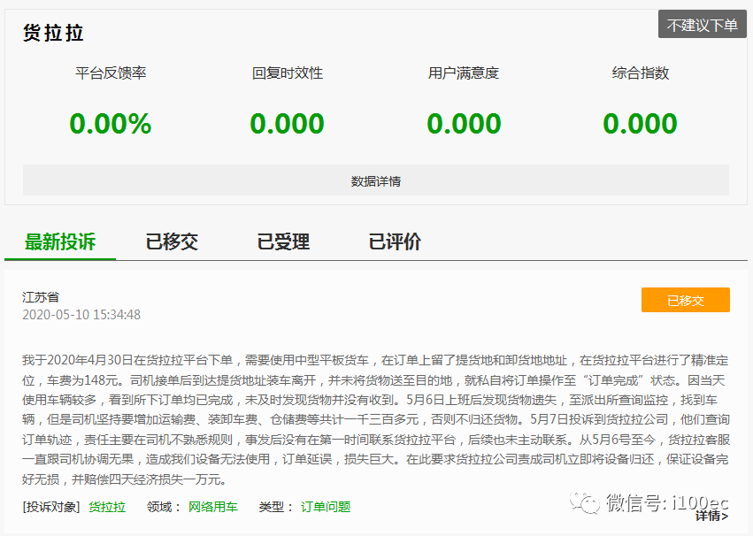Switch to the 最新投诉 tab

(x=60, y=241)
